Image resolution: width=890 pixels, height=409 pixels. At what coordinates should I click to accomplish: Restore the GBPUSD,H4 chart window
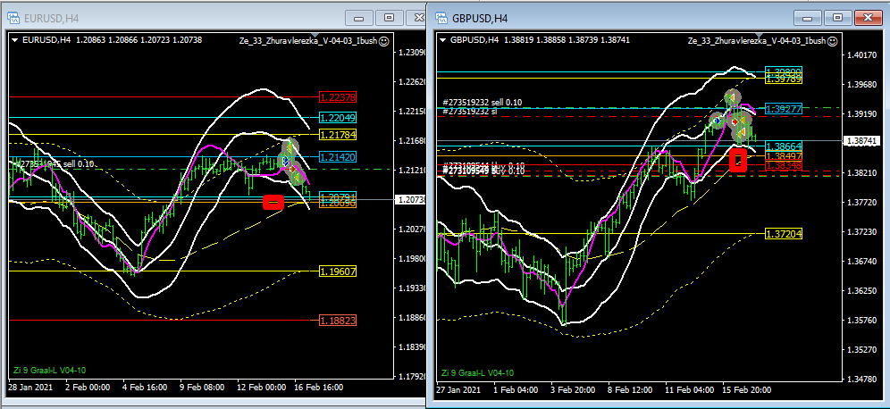click(x=838, y=18)
